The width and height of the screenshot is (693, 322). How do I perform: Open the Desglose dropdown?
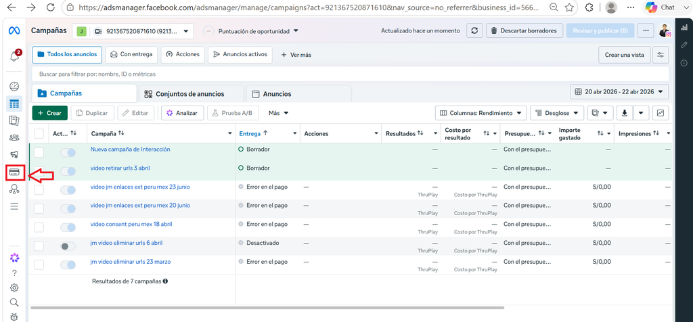557,113
